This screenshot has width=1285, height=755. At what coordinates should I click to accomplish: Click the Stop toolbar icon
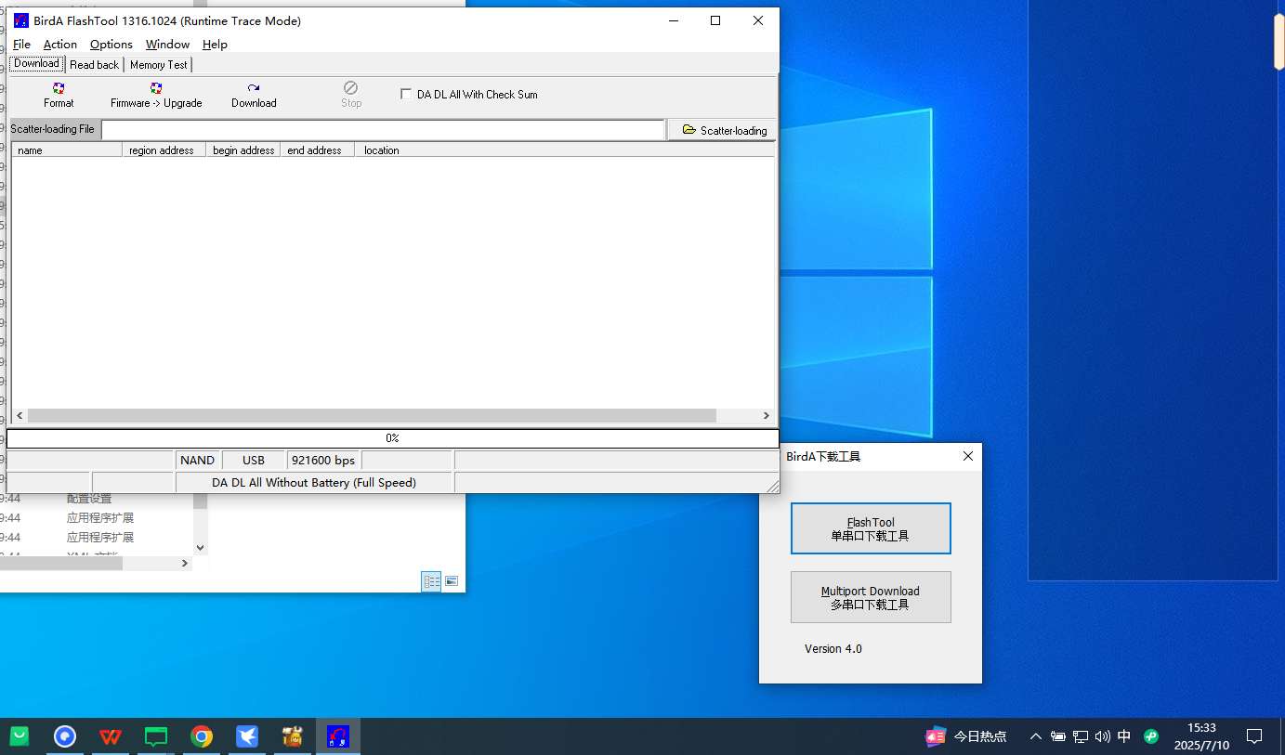point(350,95)
